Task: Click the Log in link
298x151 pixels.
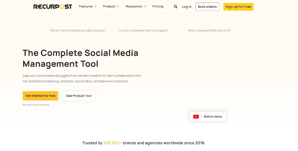Action: 187,7
